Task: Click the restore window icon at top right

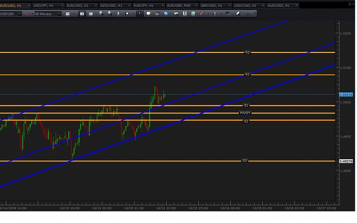Action: coord(350,5)
